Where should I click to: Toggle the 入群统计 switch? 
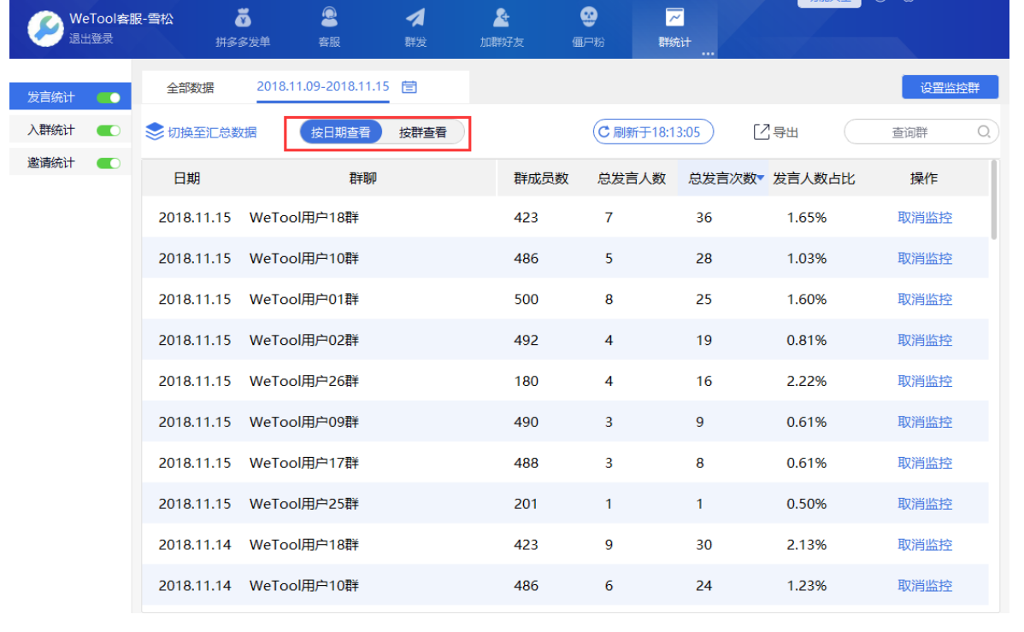coord(109,131)
